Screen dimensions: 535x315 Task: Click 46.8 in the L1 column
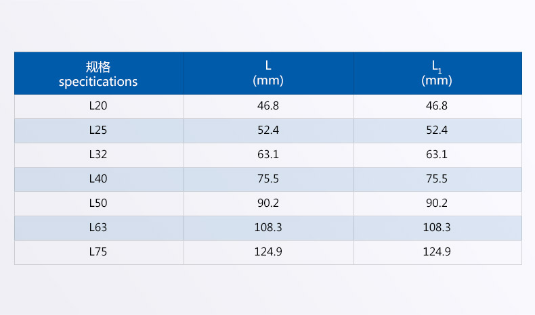(x=437, y=106)
